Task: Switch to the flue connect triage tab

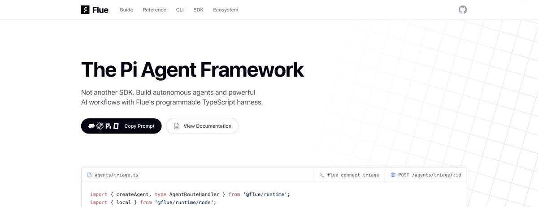Action: [x=349, y=175]
